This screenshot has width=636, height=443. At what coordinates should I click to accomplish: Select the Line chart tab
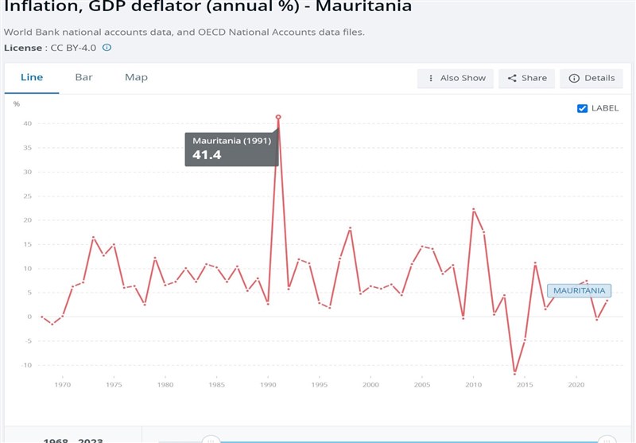(x=32, y=77)
